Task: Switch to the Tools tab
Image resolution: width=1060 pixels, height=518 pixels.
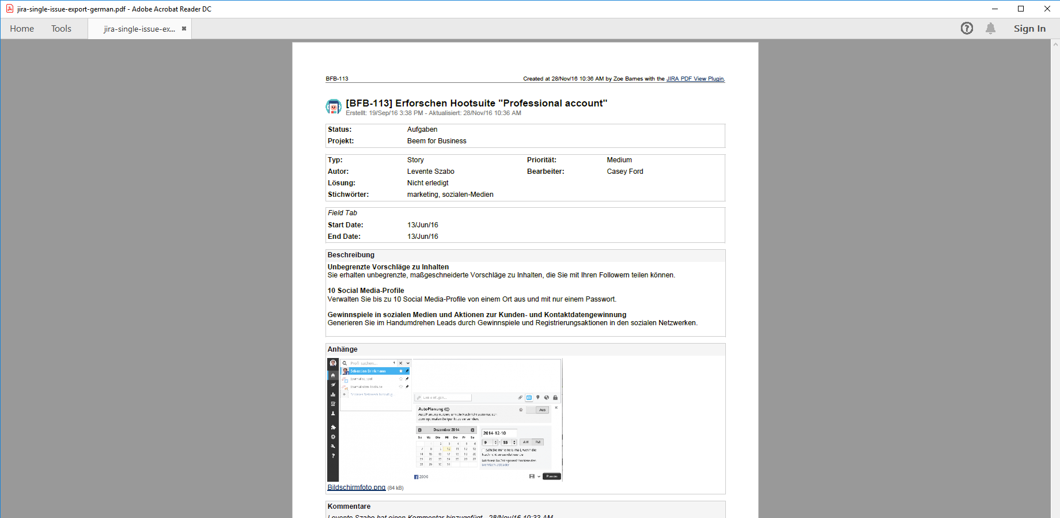Action: (61, 29)
